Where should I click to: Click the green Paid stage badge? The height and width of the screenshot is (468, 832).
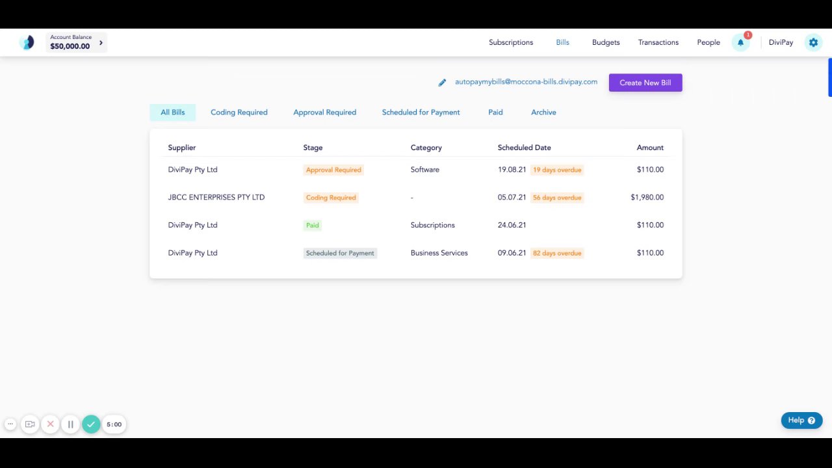[313, 226]
